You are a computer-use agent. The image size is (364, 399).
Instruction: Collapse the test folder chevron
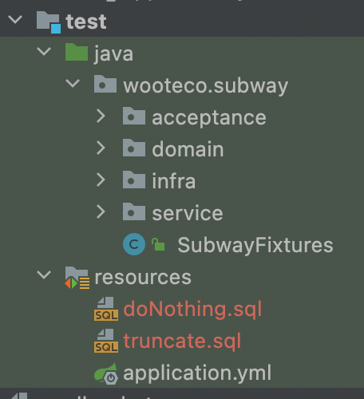point(15,19)
